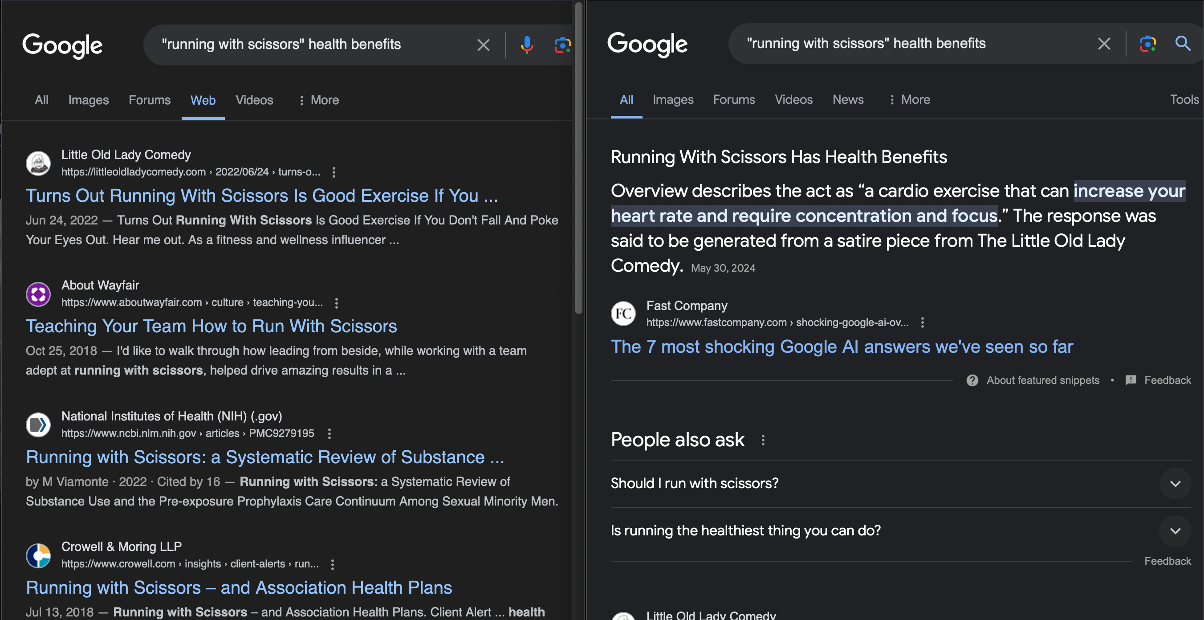
Task: Click the magnifier search button in right window
Action: pos(1183,44)
